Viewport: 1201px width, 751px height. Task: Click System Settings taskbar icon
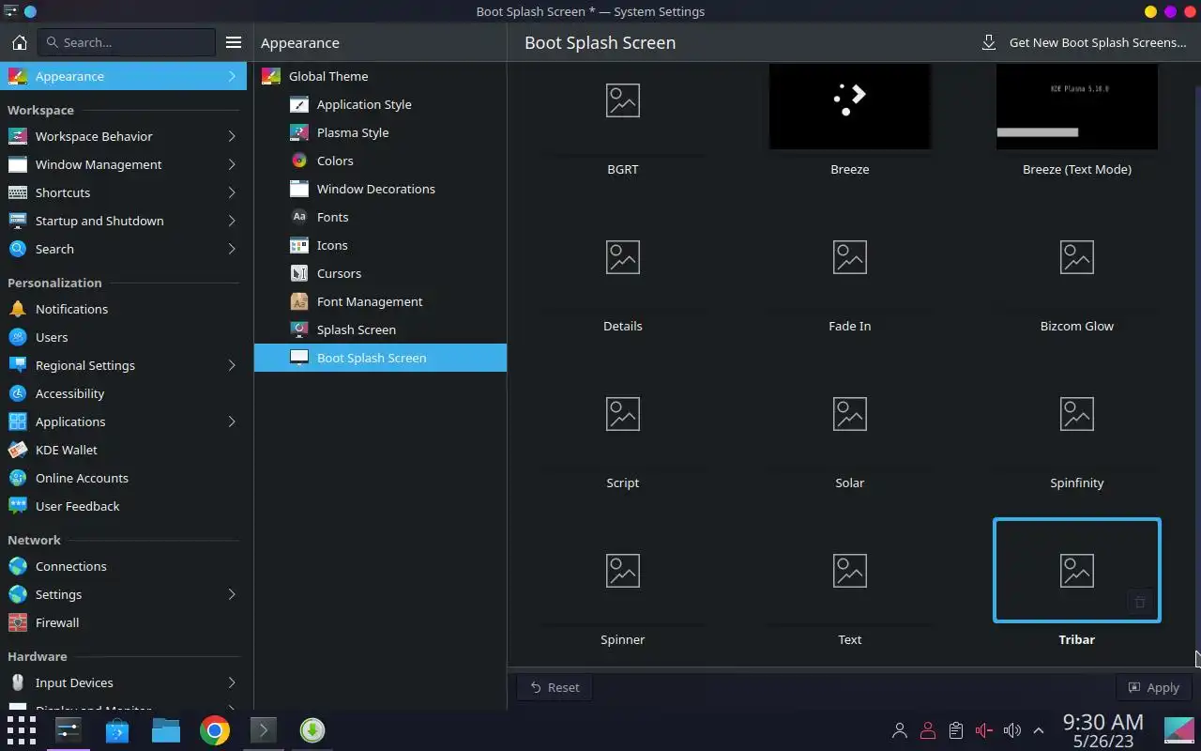point(68,730)
